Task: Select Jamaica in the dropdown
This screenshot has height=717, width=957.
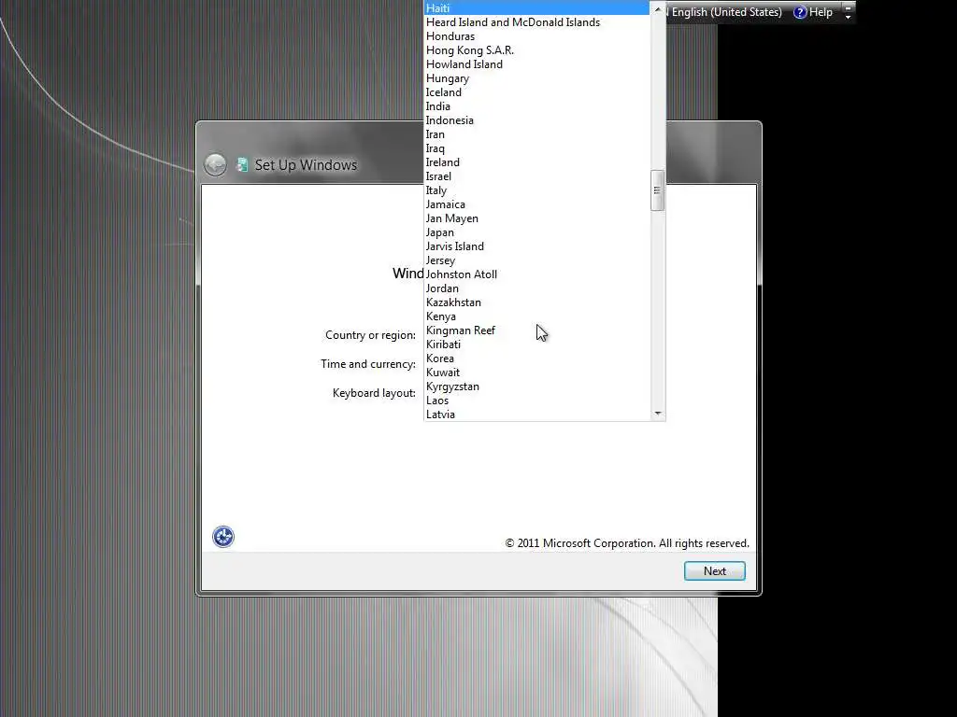Action: [x=536, y=204]
